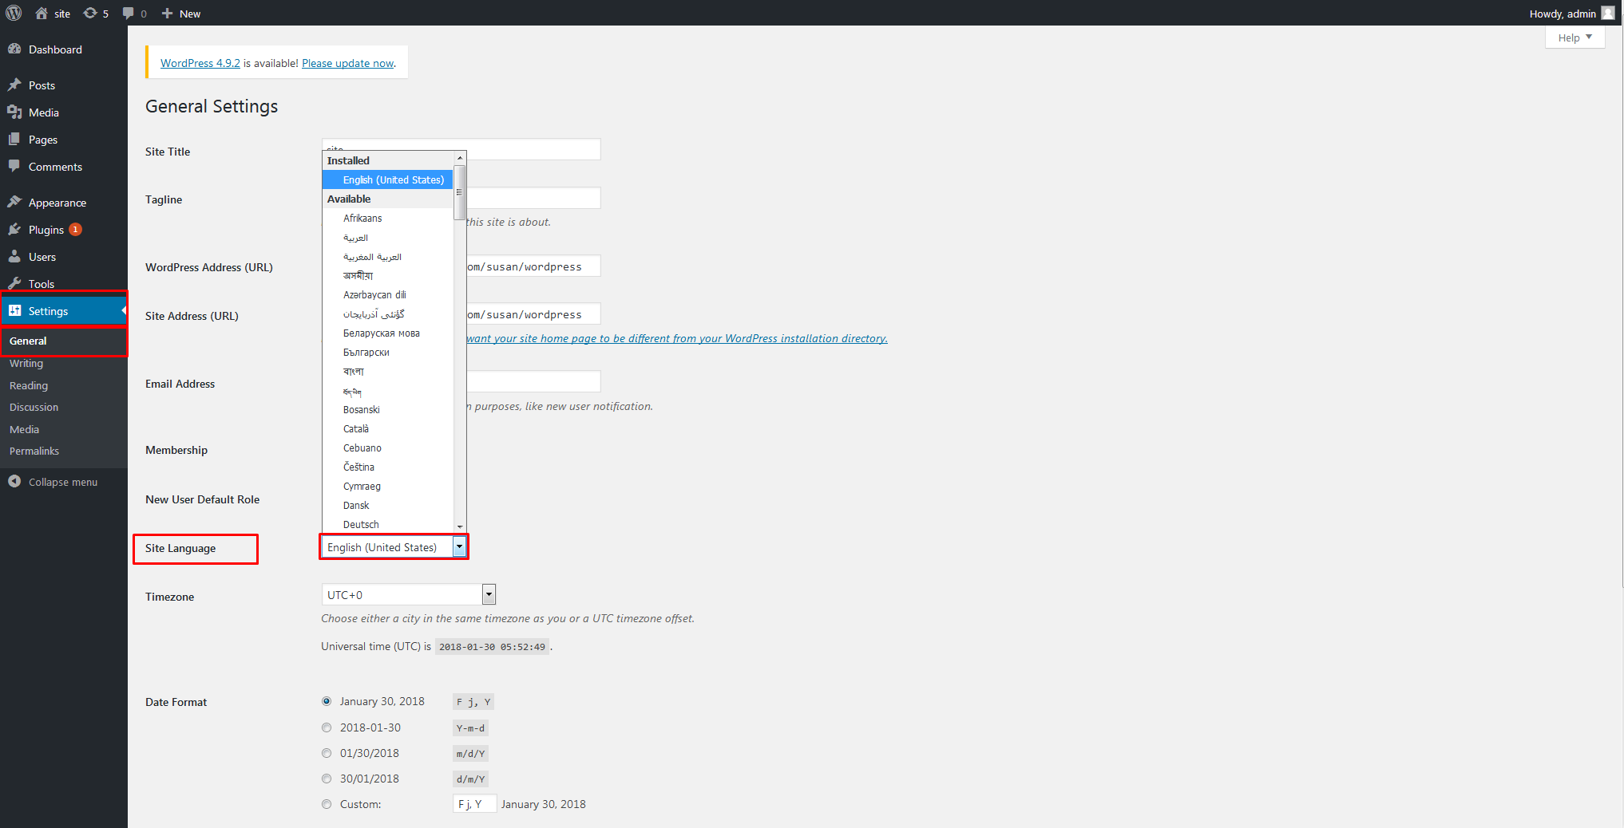Click the Collapse menu arrow icon

coord(14,481)
